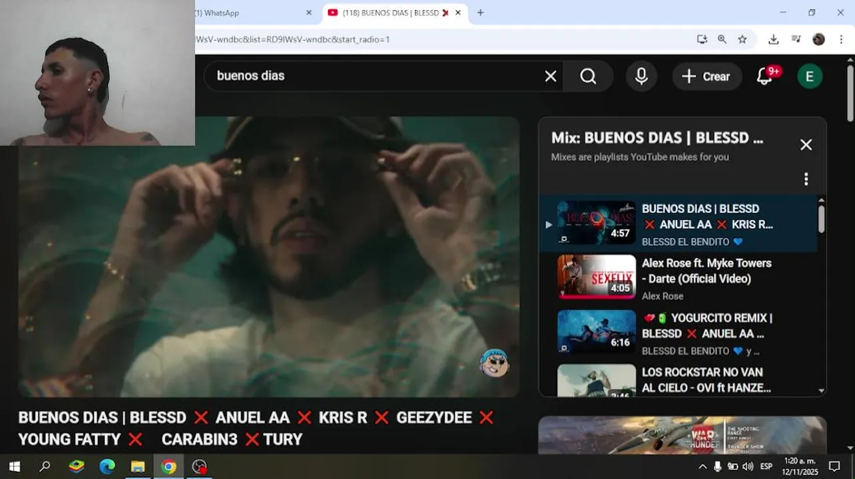The height and width of the screenshot is (479, 855).
Task: Click the video title BUENOS DIAS | BLESSD
Action: coord(256,428)
